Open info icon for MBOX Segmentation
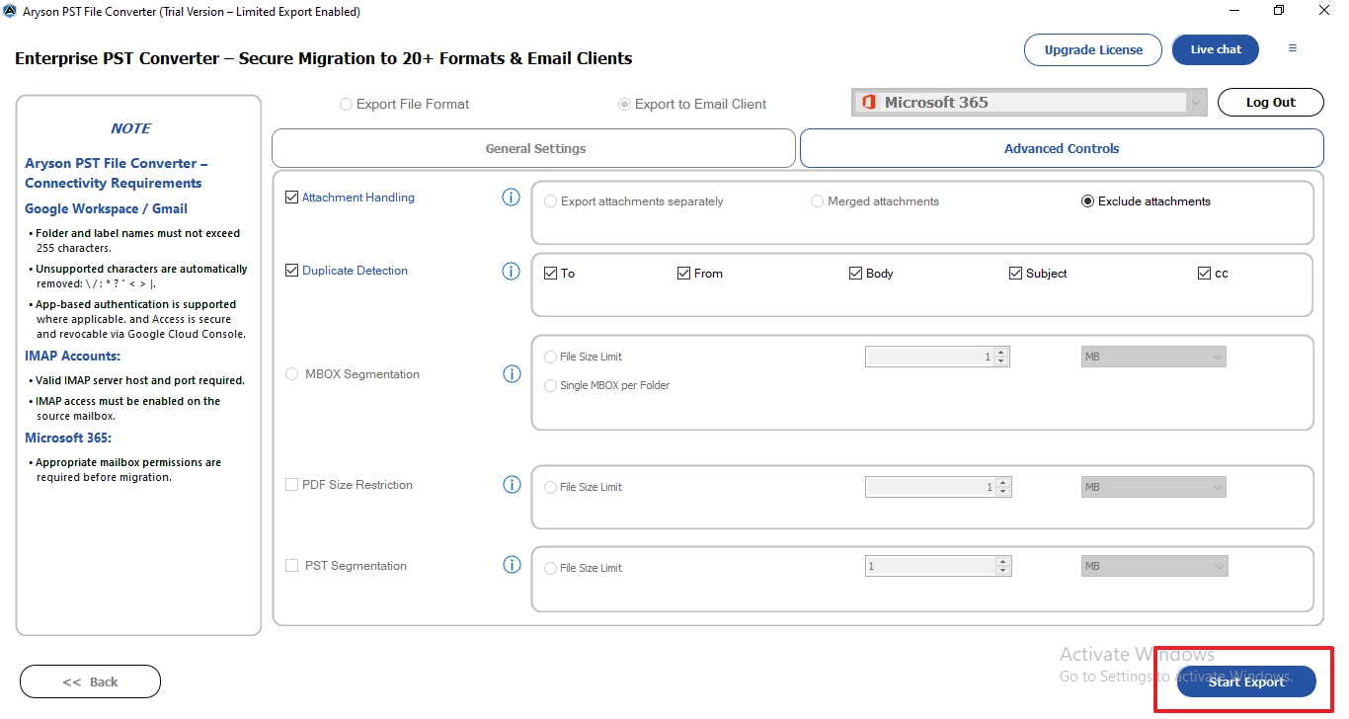The height and width of the screenshot is (719, 1349). 512,373
